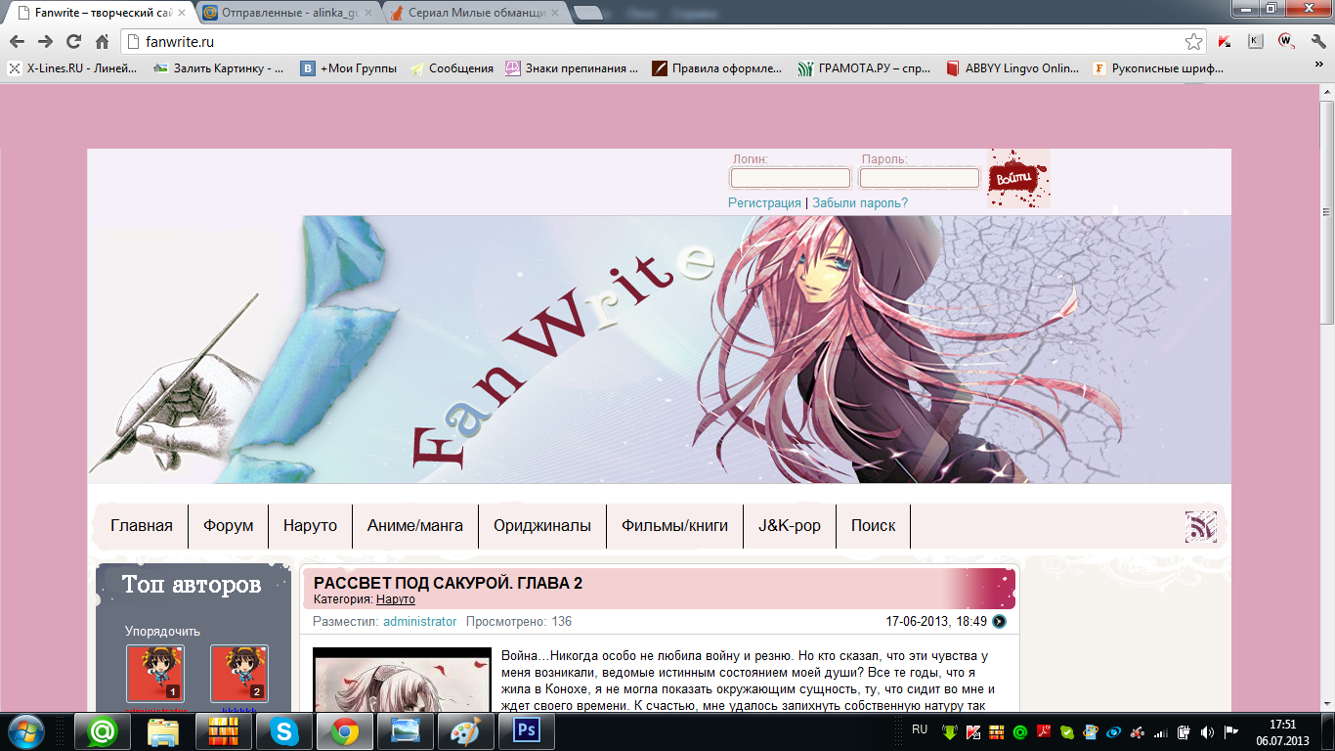Switch to Chrome in the taskbar

[x=343, y=730]
